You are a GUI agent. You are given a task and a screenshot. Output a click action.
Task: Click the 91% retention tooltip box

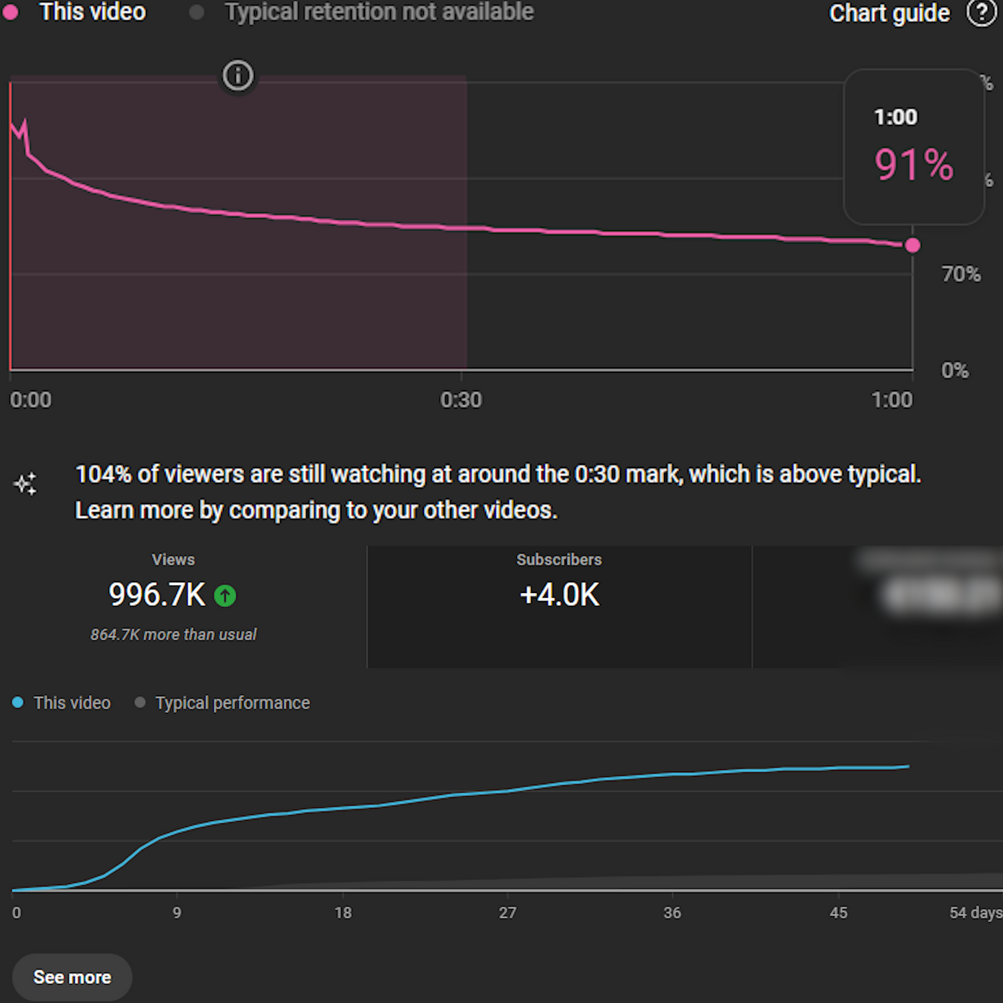point(913,147)
